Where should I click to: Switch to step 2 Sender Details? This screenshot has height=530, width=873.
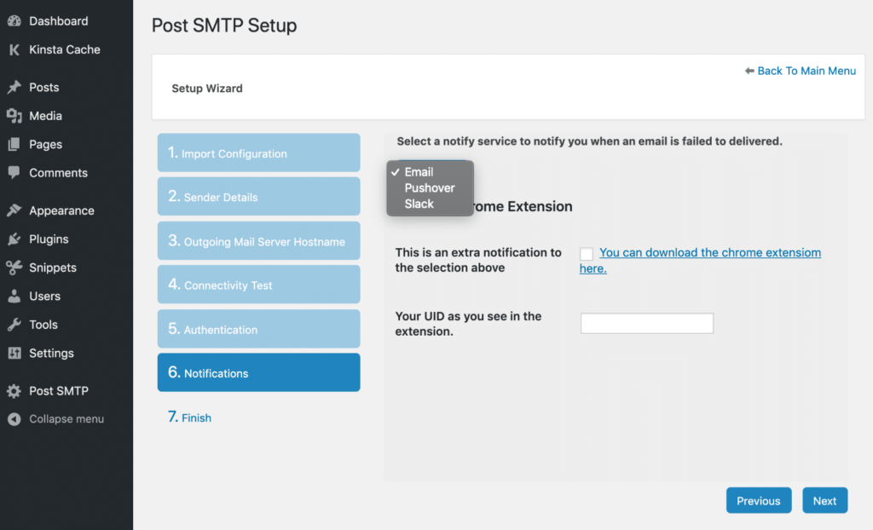tap(258, 196)
